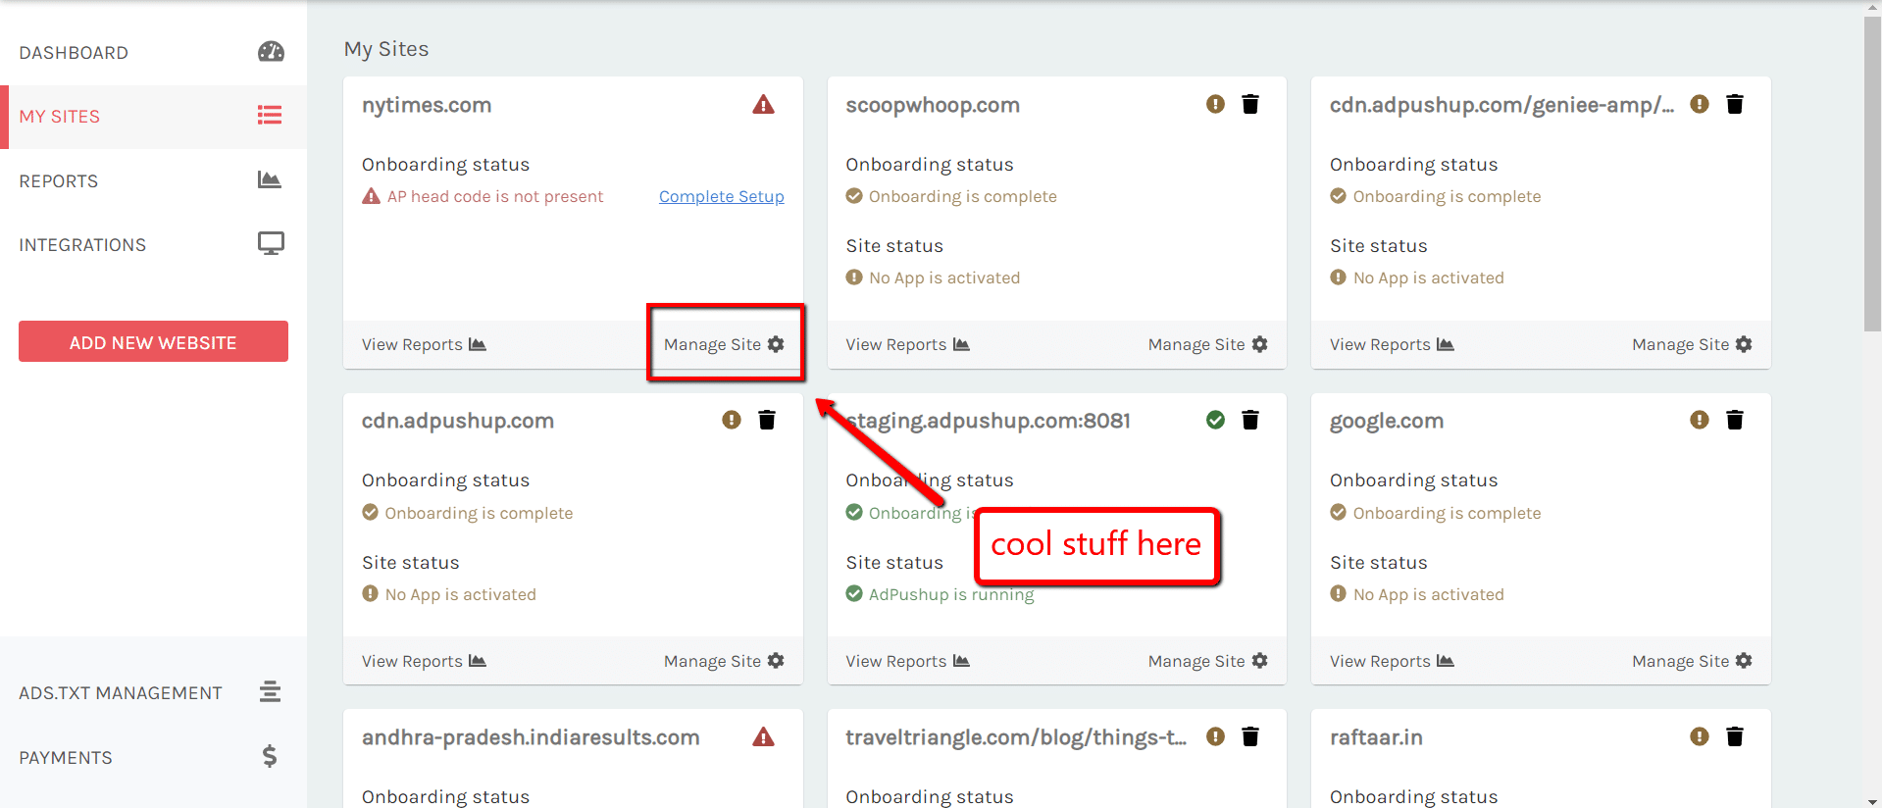1882x808 pixels.
Task: Click the green check icon on staging.adpushup.com:8081
Action: 1215,420
